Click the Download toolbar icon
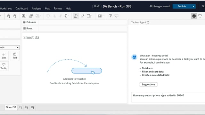Image resolution: width=205 pixels, height=115 pixels. (x=110, y=16)
